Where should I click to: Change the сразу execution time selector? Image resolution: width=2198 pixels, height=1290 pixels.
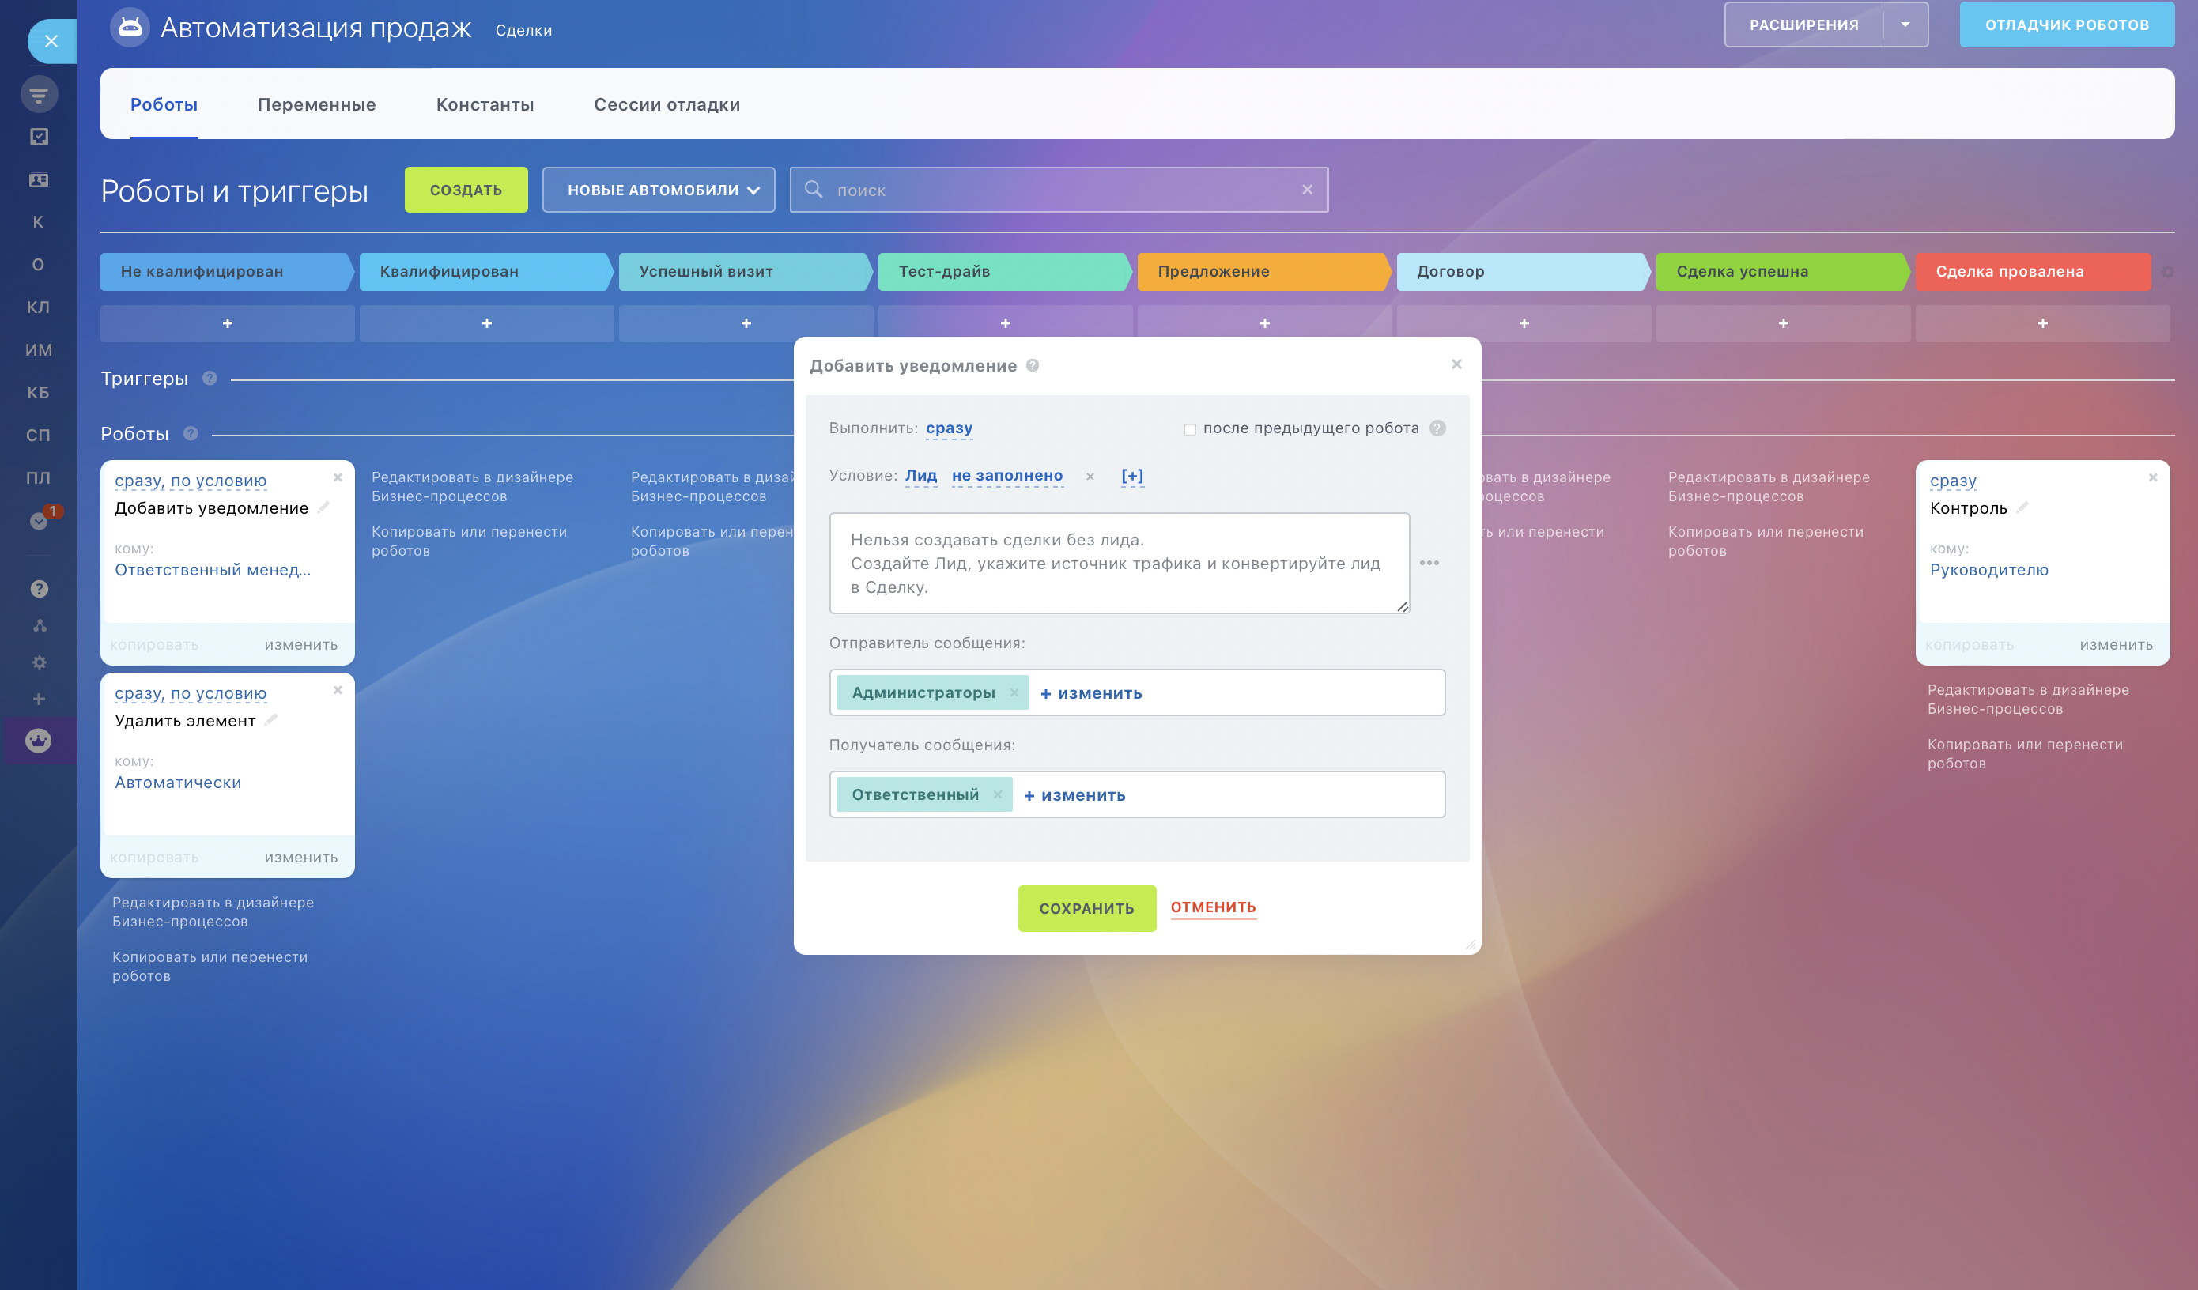[x=949, y=428]
